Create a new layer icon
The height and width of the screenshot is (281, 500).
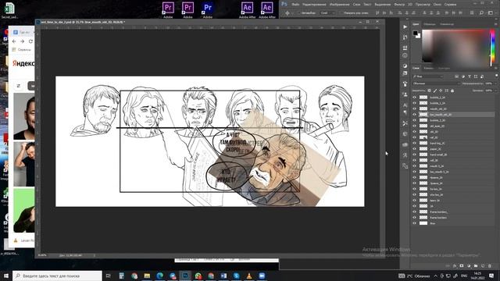point(483,265)
